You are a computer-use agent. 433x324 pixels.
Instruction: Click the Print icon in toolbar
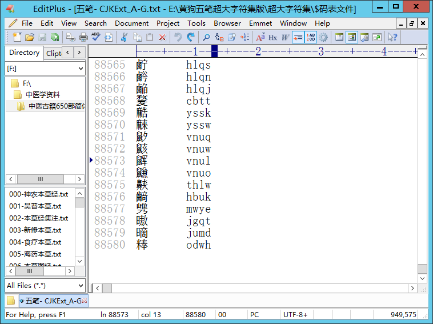tap(83, 37)
